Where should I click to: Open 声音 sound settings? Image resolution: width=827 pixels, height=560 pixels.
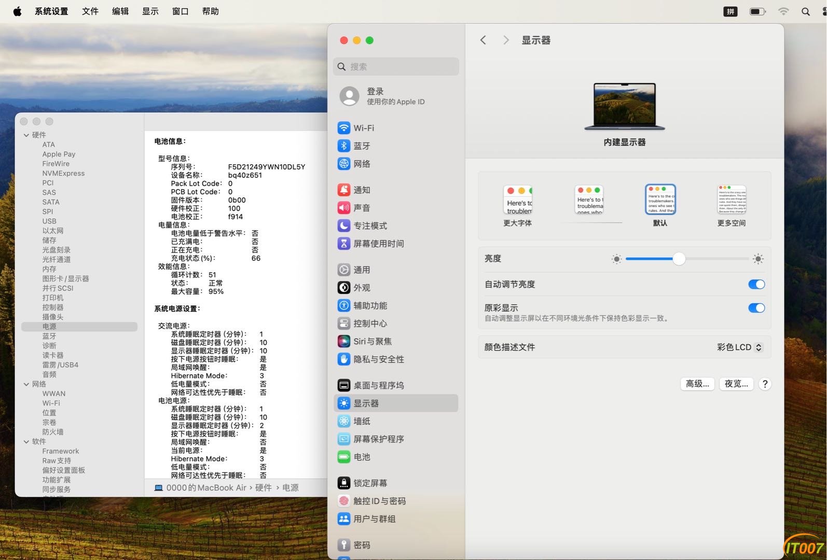(x=396, y=208)
